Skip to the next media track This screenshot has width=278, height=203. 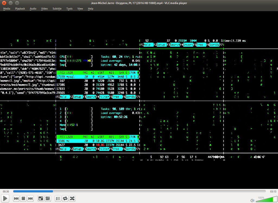point(30,198)
